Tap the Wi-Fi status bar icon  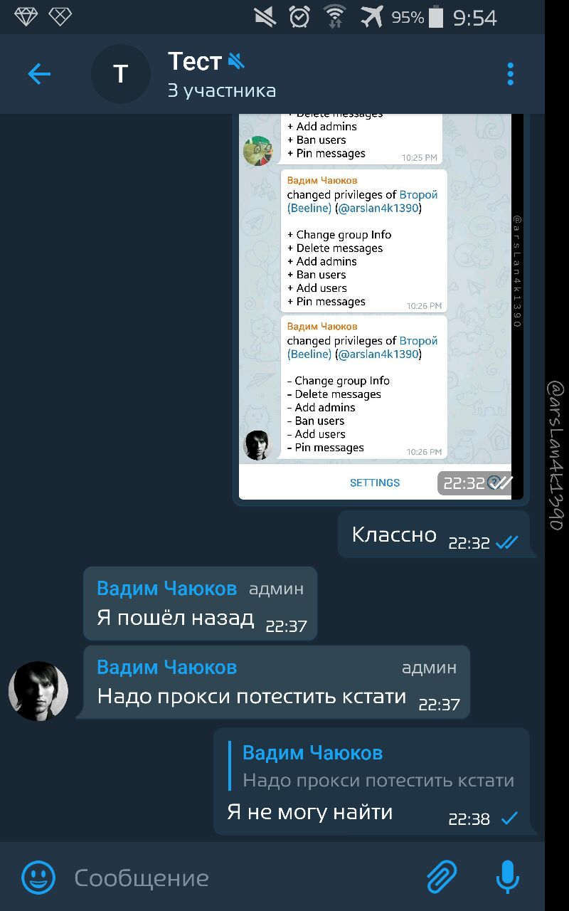(x=334, y=16)
